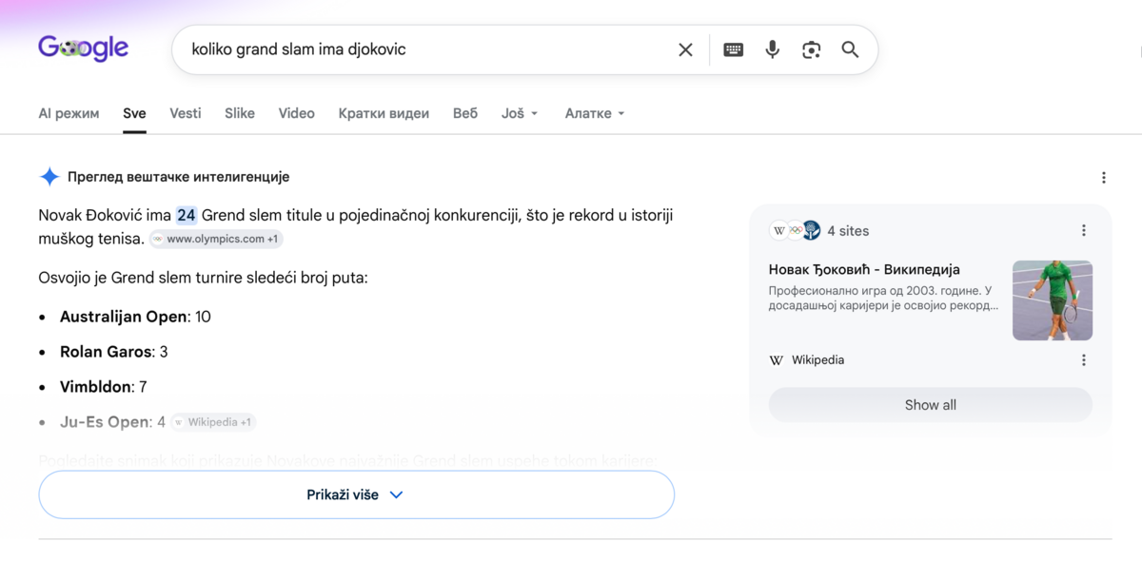Open www.olympics.com +1 source chip
The image size is (1142, 561).
(216, 239)
